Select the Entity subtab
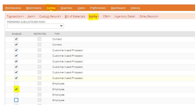 (x=93, y=16)
